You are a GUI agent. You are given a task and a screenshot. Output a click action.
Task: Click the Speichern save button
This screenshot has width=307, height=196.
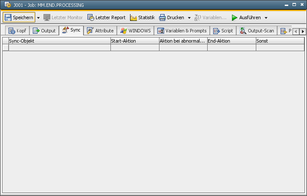pyautogui.click(x=19, y=17)
